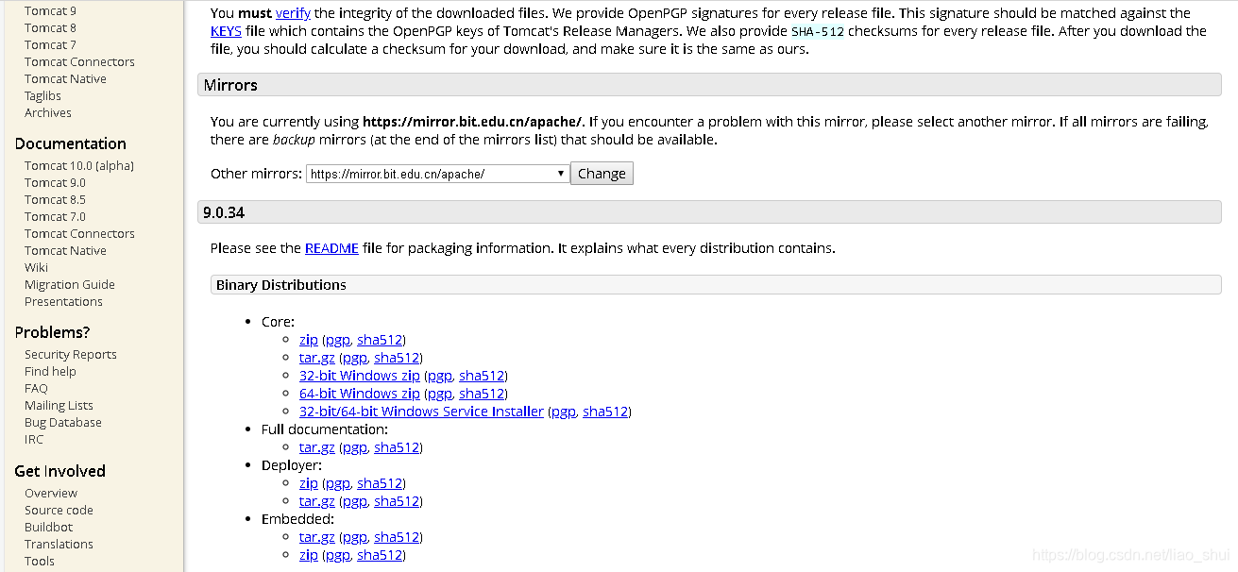Image resolution: width=1238 pixels, height=572 pixels.
Task: Open Tomcat Connectors under Download sidebar
Action: (x=79, y=62)
